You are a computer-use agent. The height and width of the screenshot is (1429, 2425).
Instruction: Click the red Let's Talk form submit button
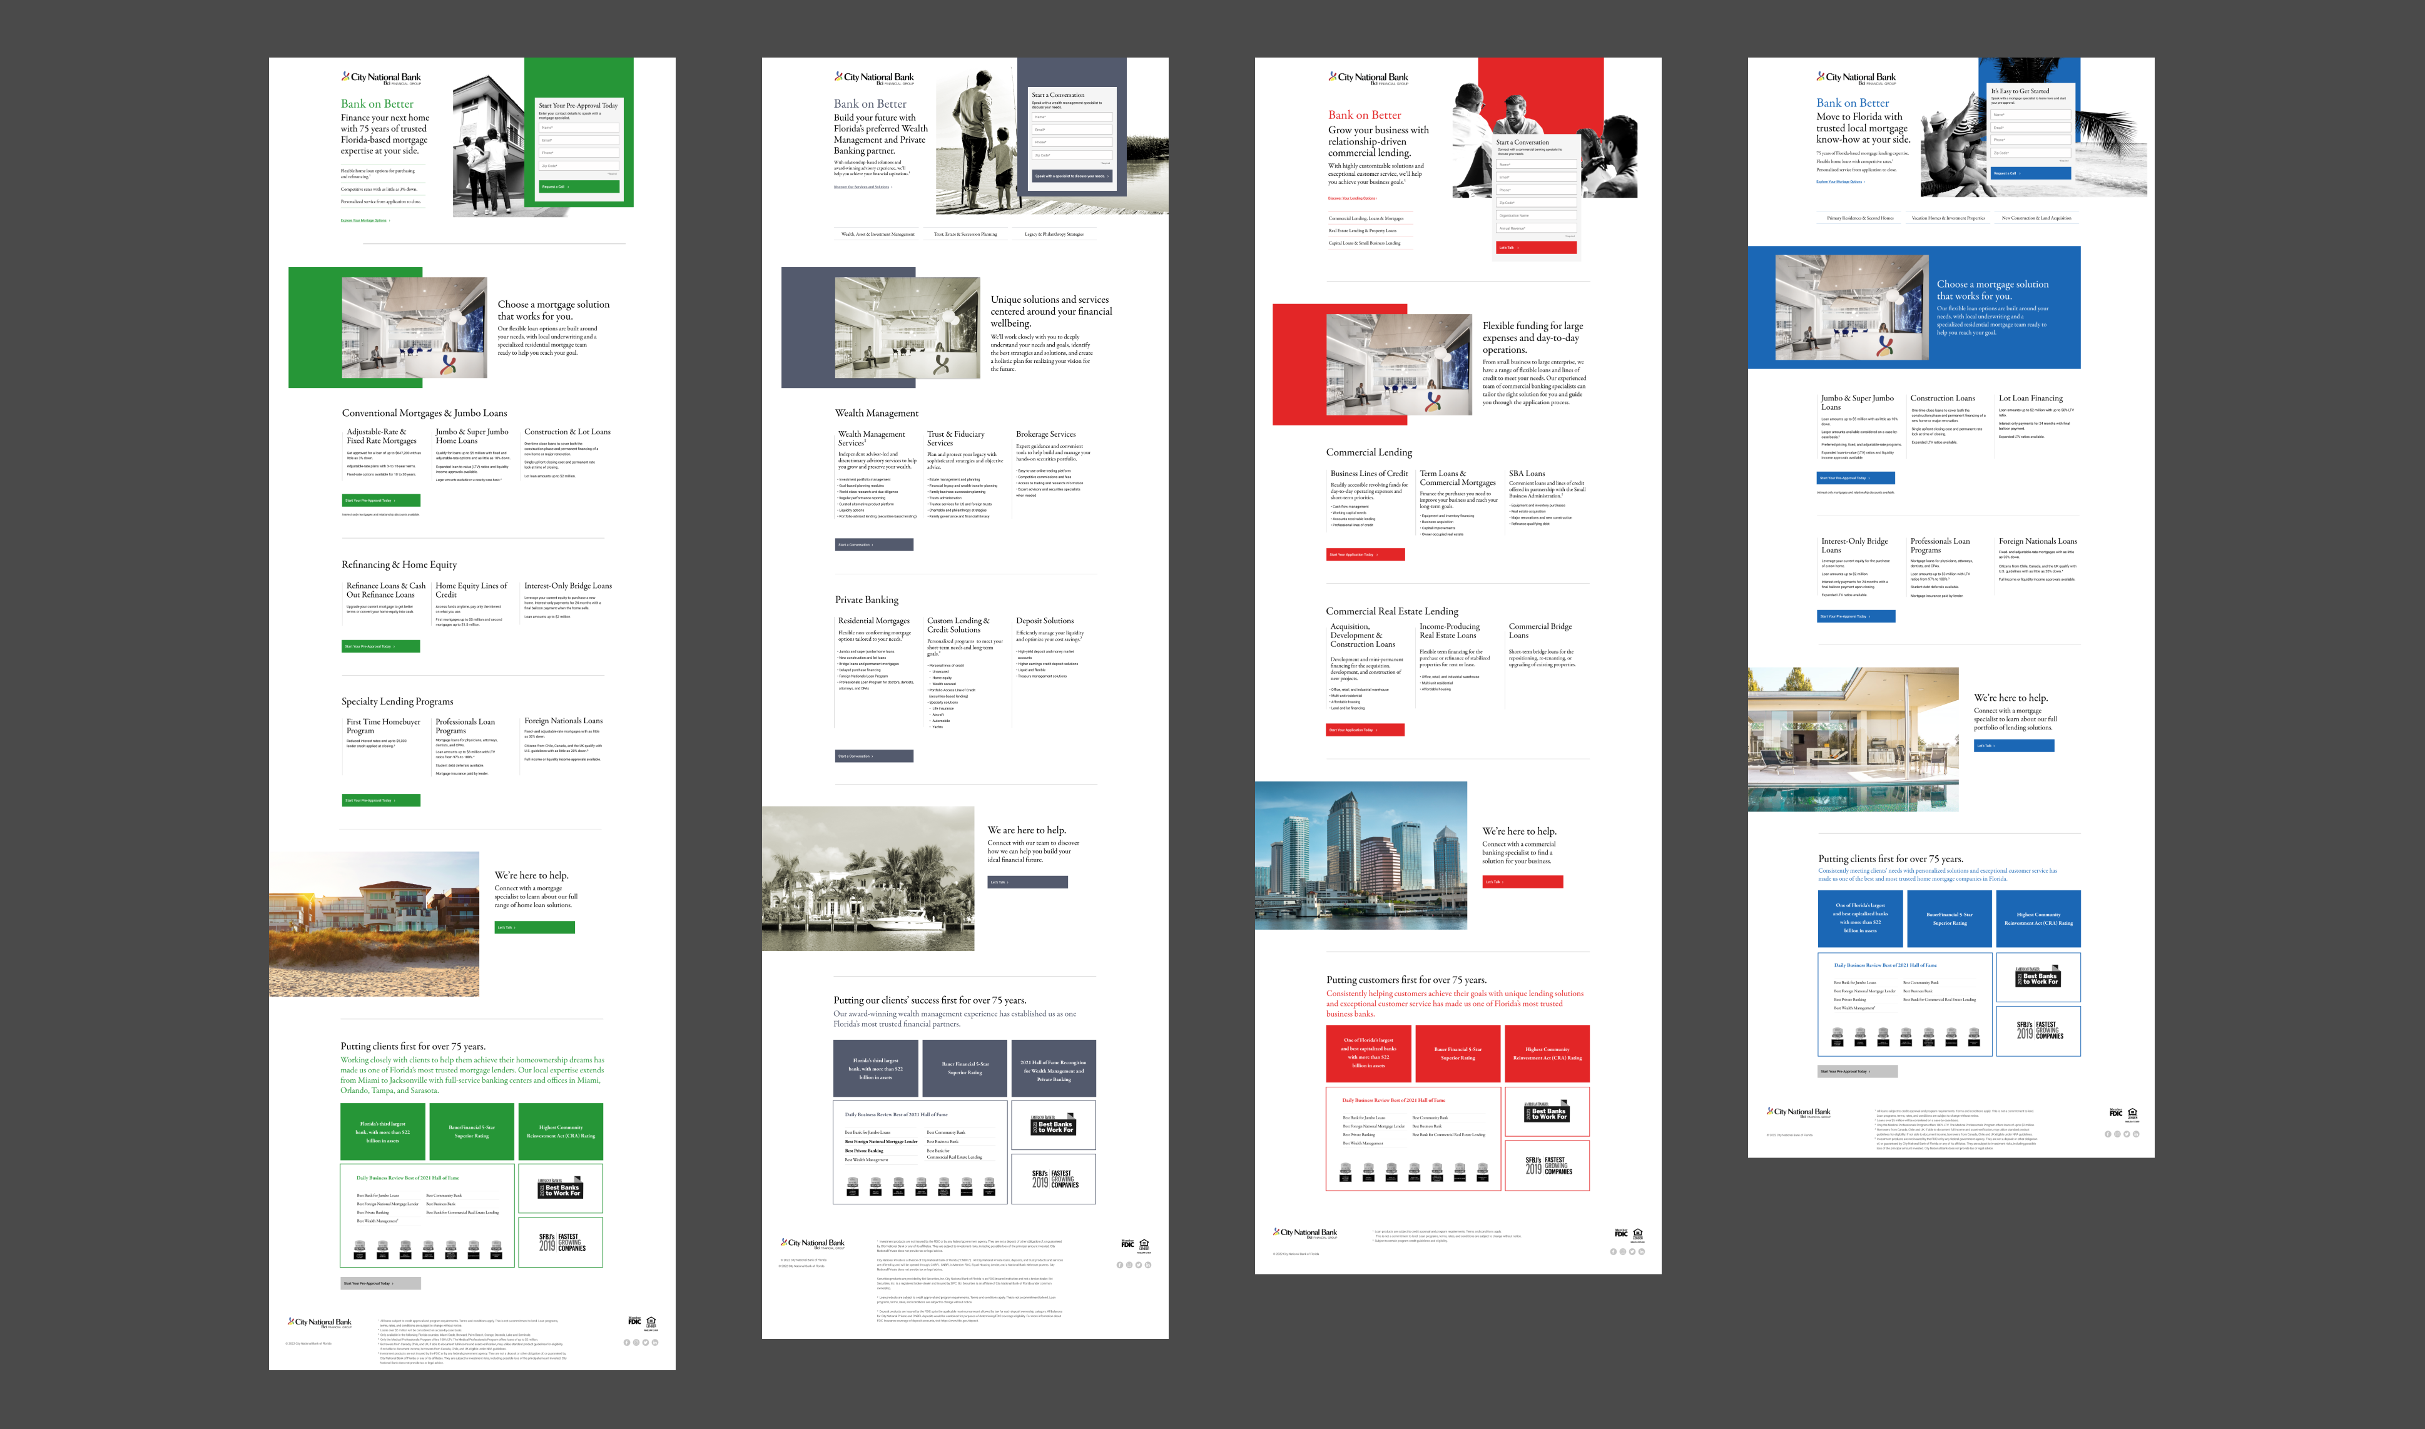1537,248
